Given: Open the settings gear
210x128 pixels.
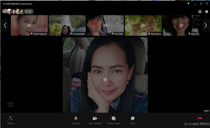Looking at the screenshot, I should click(x=207, y=11).
